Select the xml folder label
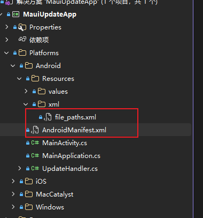 click(x=54, y=104)
